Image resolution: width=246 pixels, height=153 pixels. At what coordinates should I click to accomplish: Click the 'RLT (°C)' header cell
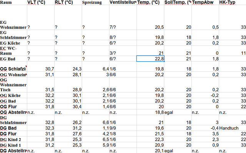(68, 2)
